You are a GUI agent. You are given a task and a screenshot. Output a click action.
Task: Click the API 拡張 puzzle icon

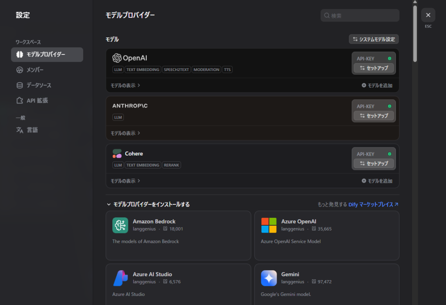(x=20, y=101)
